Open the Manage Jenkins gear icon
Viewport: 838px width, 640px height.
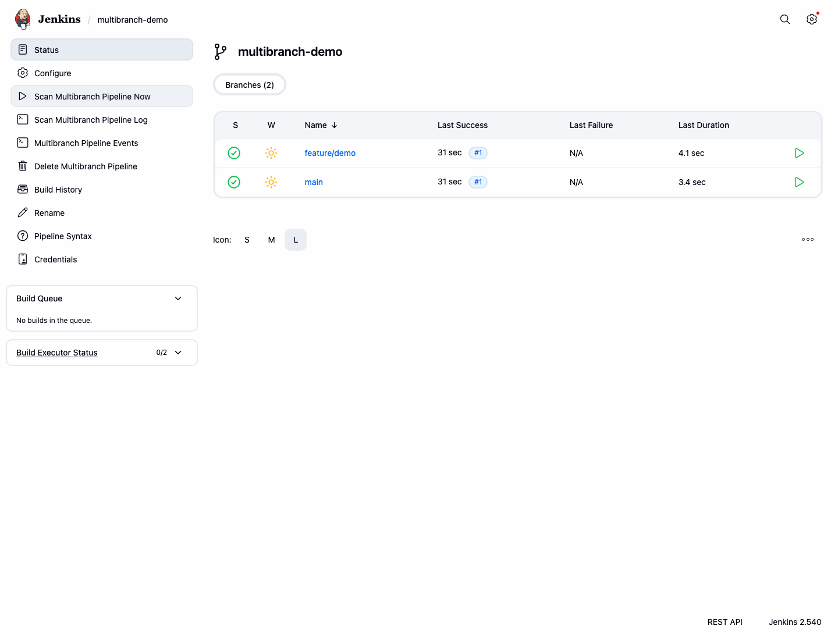[812, 19]
